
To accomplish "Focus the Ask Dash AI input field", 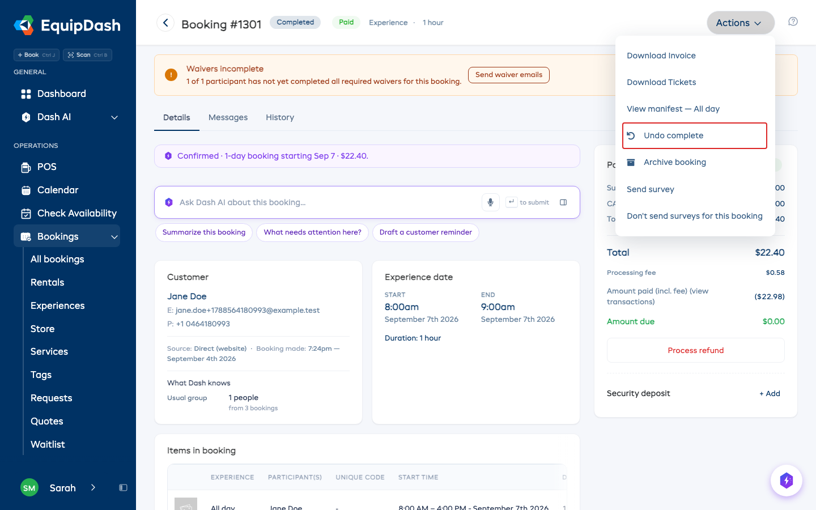I will [x=328, y=202].
